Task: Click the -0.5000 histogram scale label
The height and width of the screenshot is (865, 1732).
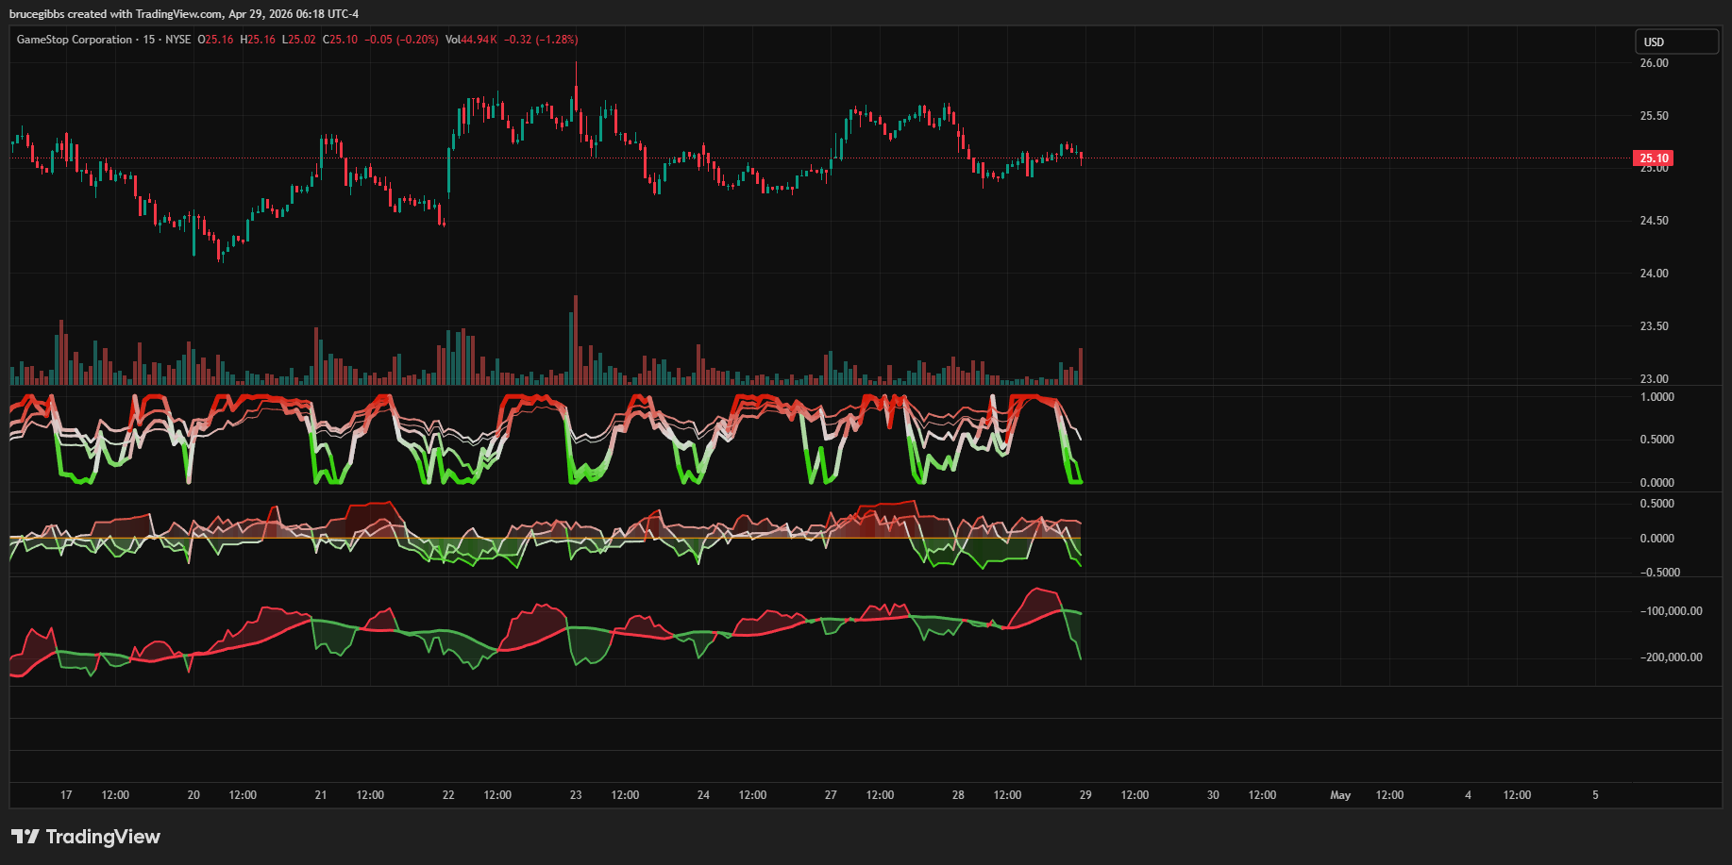Action: [x=1659, y=573]
